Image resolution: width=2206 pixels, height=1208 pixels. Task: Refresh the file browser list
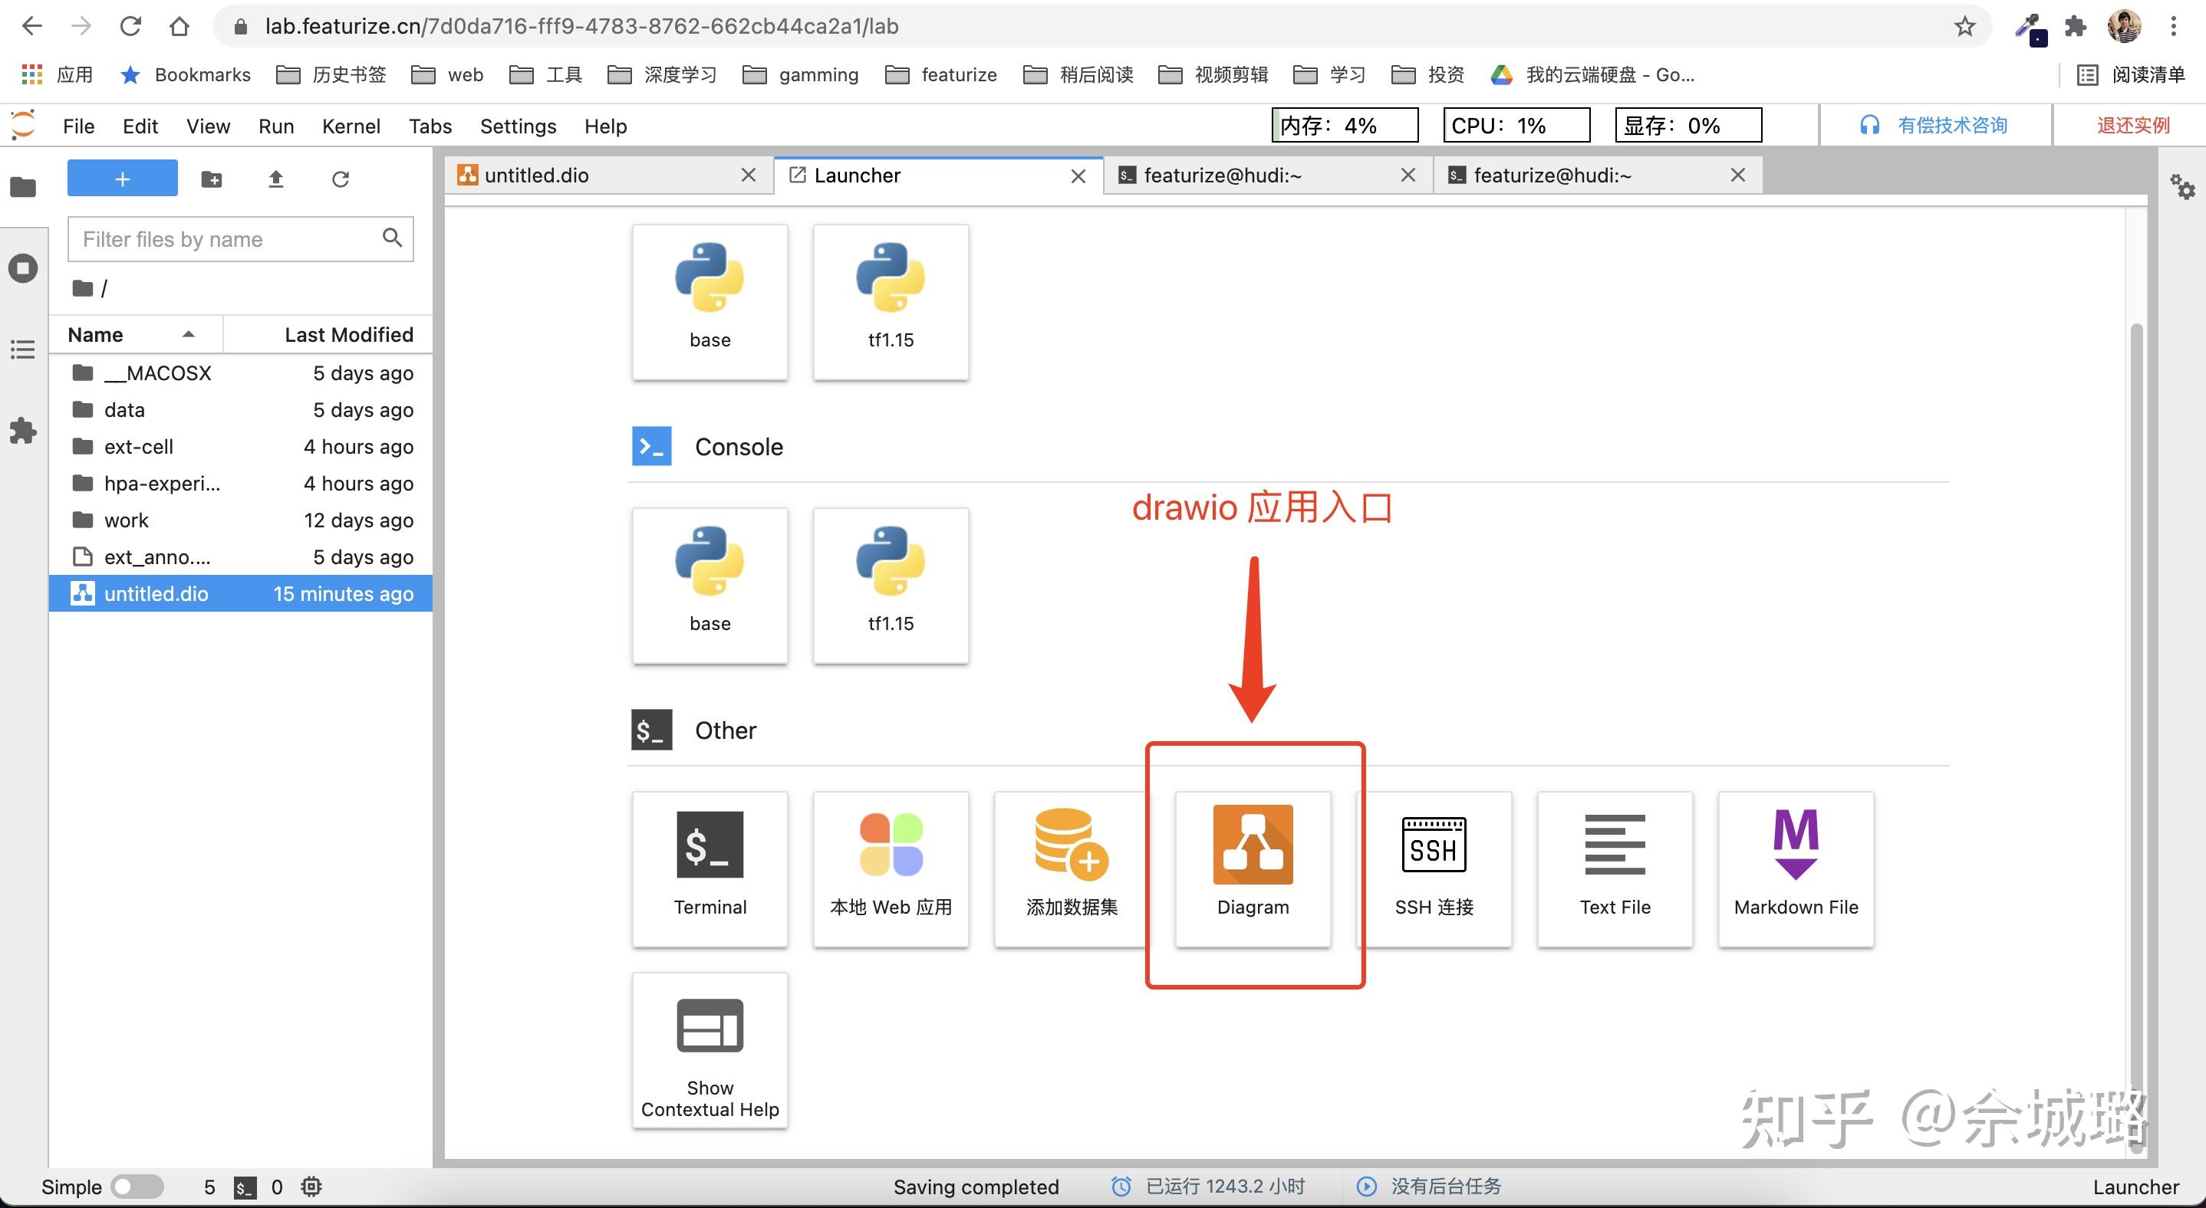pyautogui.click(x=340, y=179)
